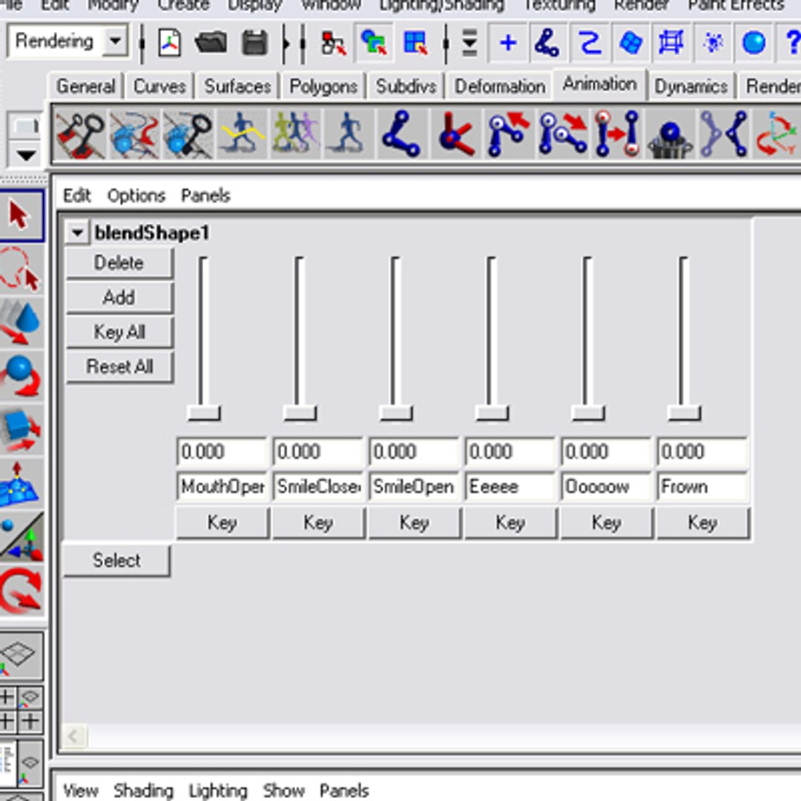Viewport: 801px width, 801px height.
Task: Click the blue question mark icon
Action: 791,43
